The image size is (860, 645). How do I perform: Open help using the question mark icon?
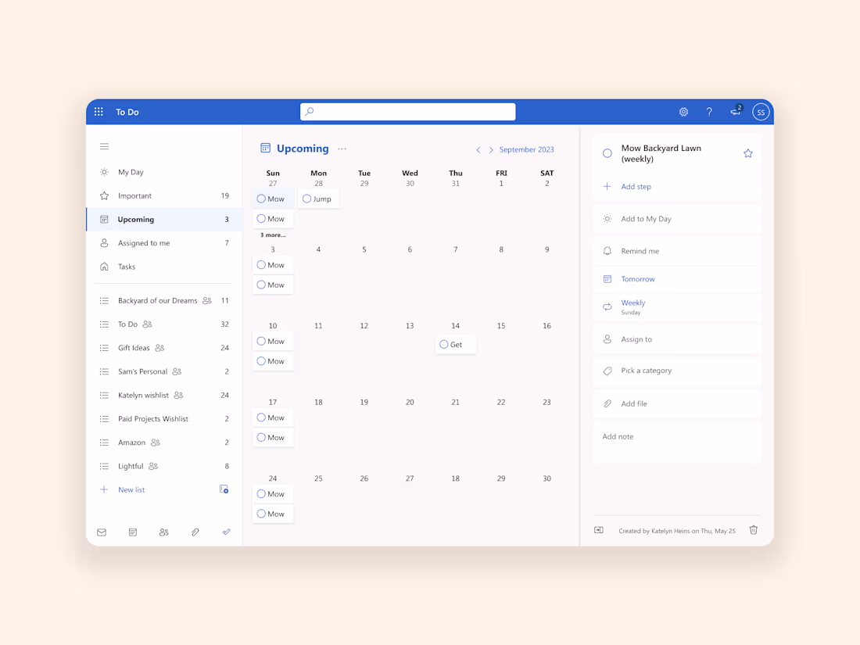[x=709, y=112]
